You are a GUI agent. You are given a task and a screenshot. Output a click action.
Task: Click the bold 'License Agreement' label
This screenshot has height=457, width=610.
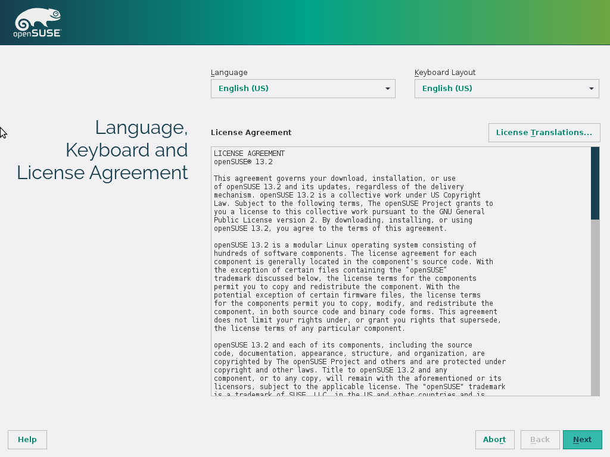tap(251, 133)
